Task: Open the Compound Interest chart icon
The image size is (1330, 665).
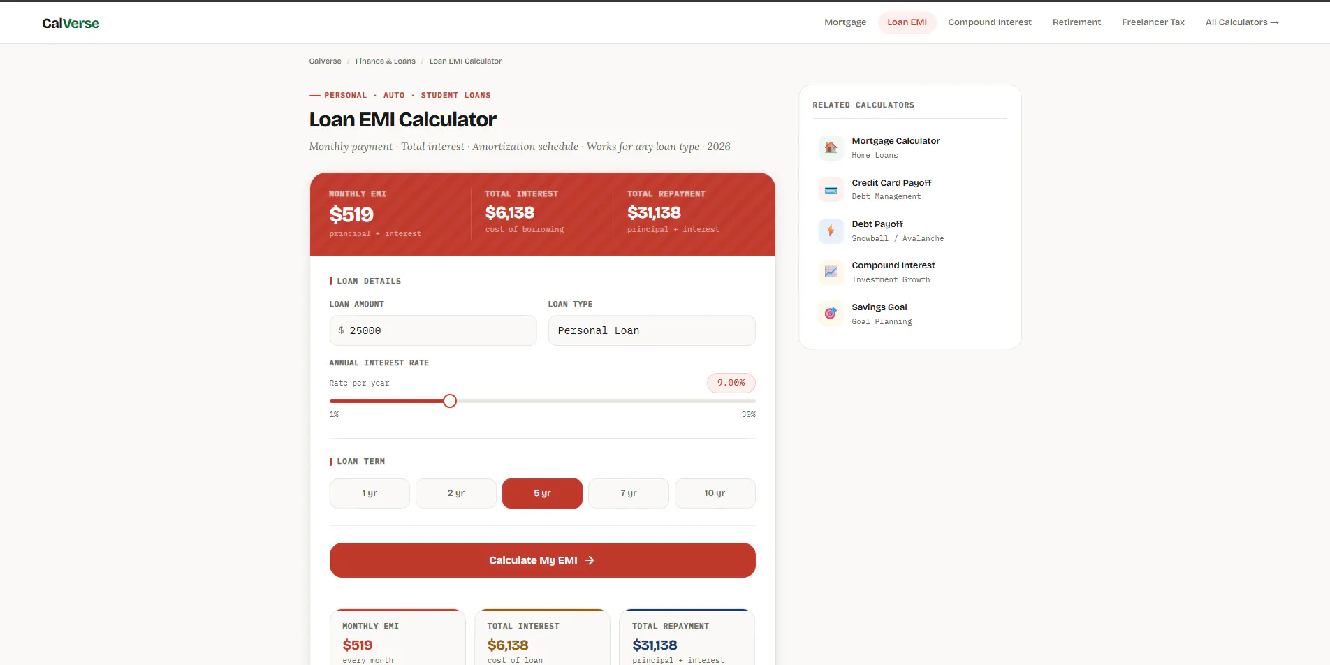Action: (x=831, y=272)
